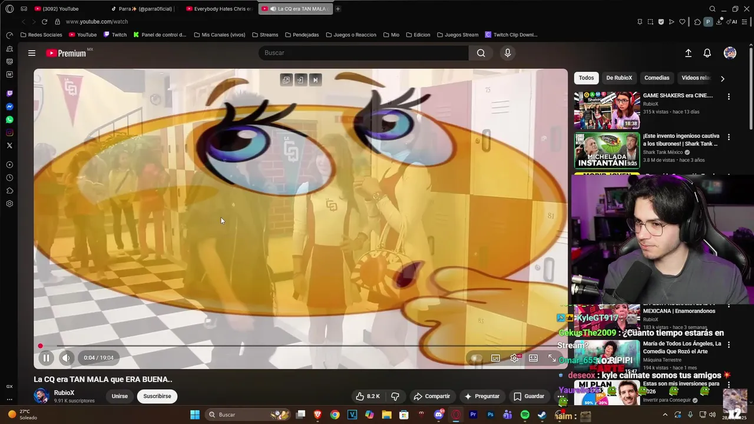
Task: Open Opera easy setup menu
Action: 746,22
